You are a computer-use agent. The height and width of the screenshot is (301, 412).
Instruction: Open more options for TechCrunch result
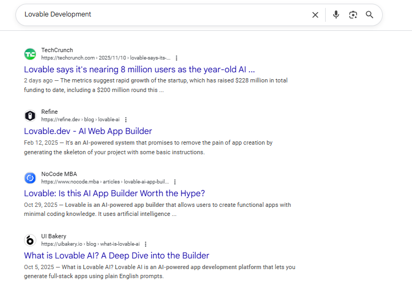click(x=176, y=58)
